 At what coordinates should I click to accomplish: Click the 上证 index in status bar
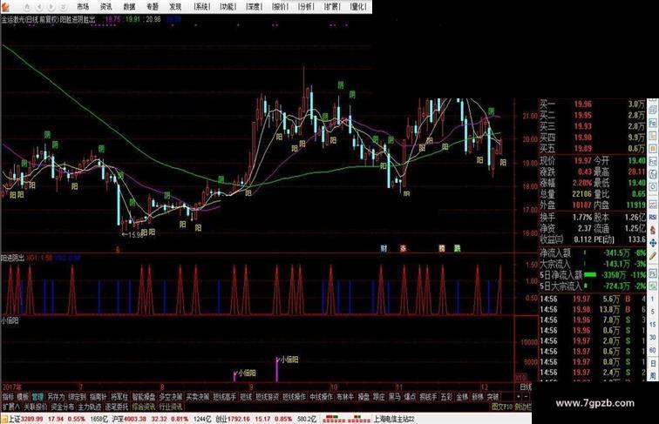[x=15, y=419]
